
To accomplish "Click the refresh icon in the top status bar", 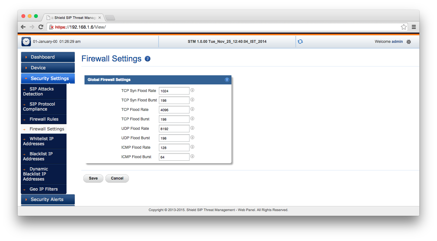I will click(300, 42).
